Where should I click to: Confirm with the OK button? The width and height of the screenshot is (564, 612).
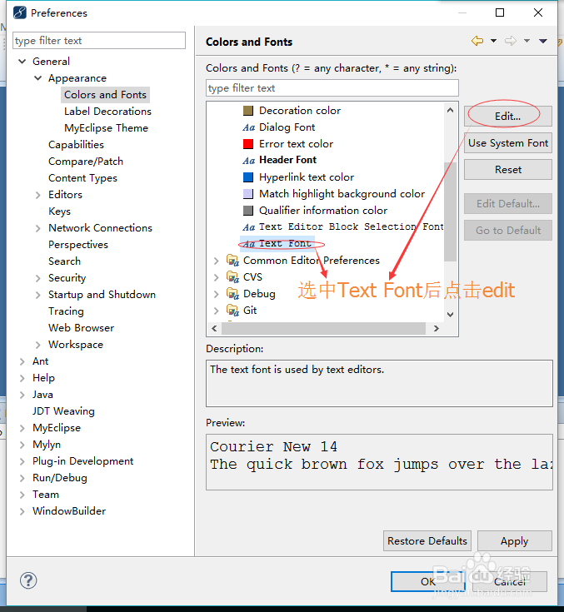[427, 581]
